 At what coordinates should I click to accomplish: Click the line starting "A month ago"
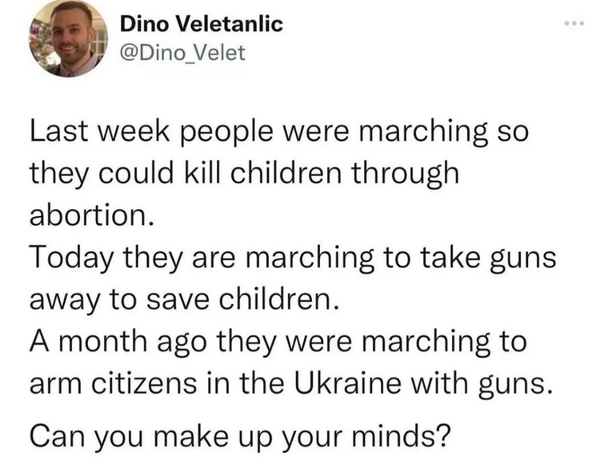pyautogui.click(x=280, y=344)
